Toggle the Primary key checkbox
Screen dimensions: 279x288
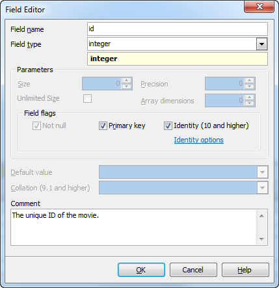[x=103, y=125]
